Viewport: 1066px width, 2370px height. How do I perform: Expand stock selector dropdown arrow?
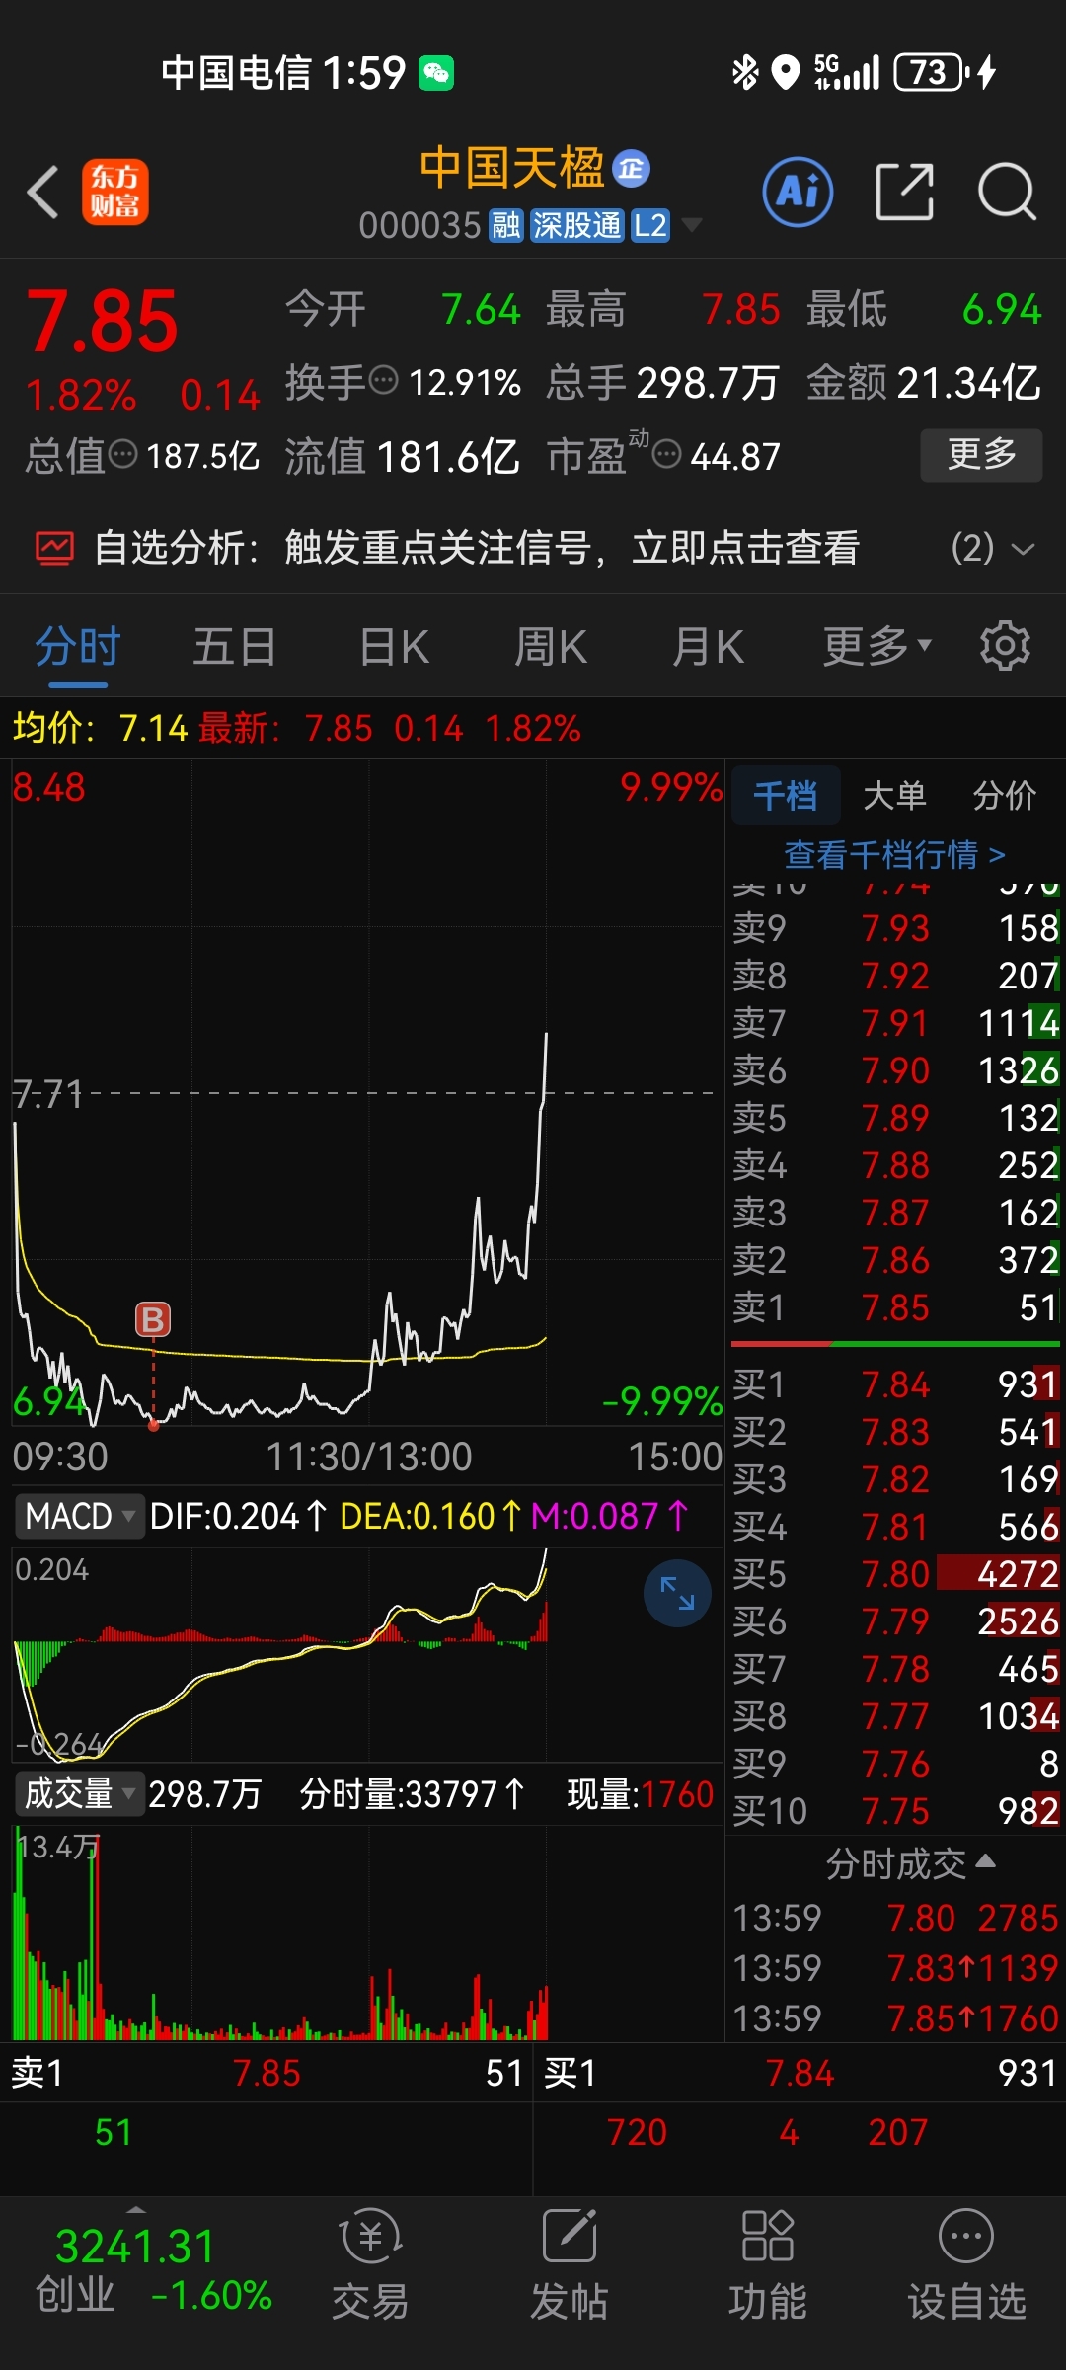click(692, 226)
